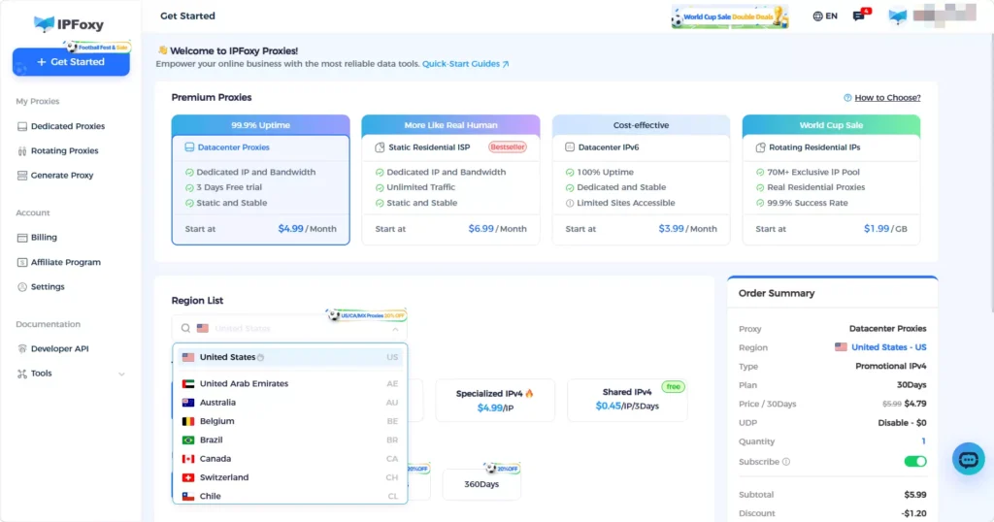Click the Rotating Proxies sidebar icon
Viewport: 994px width, 522px height.
tap(22, 150)
